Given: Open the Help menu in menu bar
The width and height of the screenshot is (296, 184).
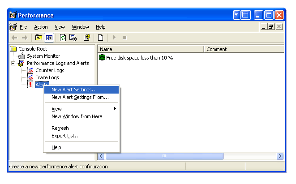Looking at the screenshot, I should coord(101,27).
